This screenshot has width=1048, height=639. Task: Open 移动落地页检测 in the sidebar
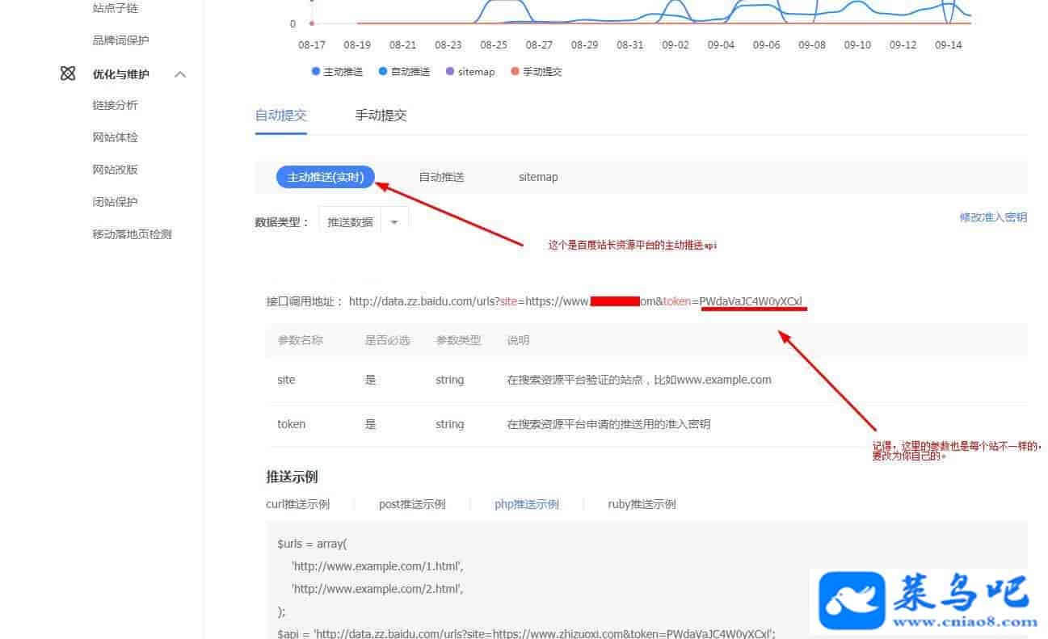pos(133,234)
